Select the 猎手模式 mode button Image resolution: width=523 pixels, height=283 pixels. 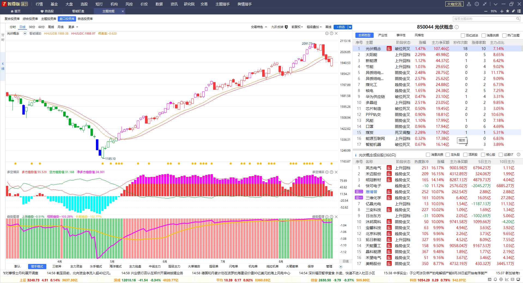(x=37, y=266)
